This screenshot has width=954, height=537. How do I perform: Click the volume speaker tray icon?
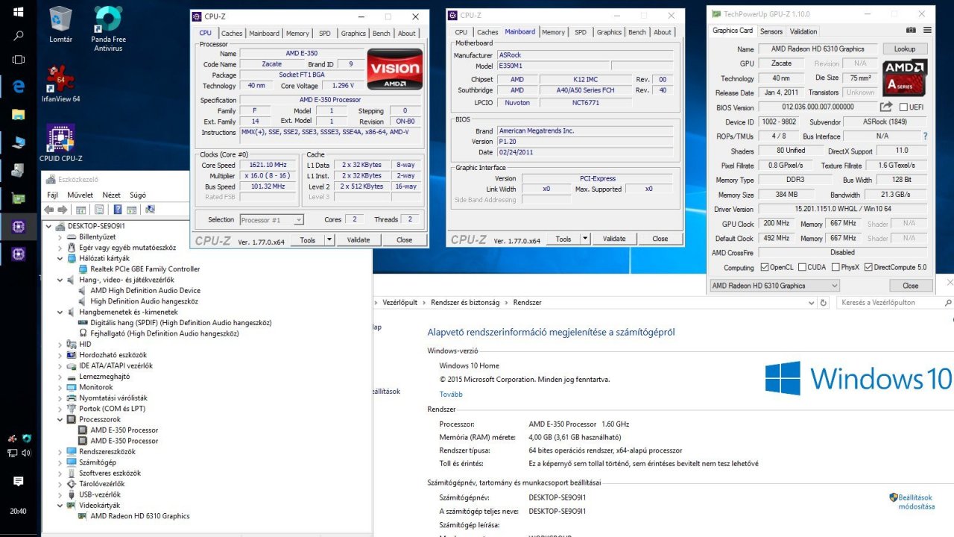[26, 453]
